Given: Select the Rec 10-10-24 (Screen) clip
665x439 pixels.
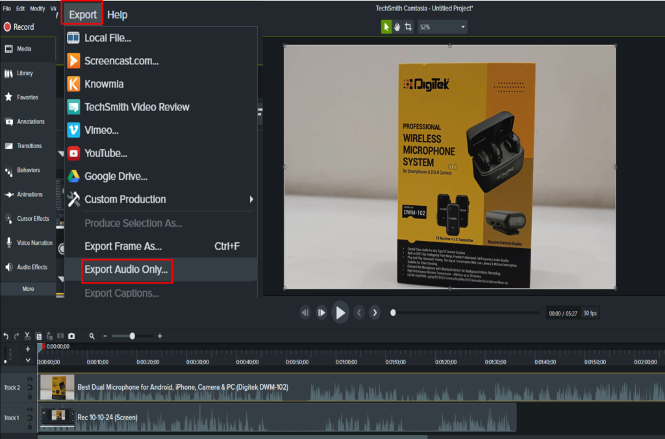Looking at the screenshot, I should [x=277, y=418].
